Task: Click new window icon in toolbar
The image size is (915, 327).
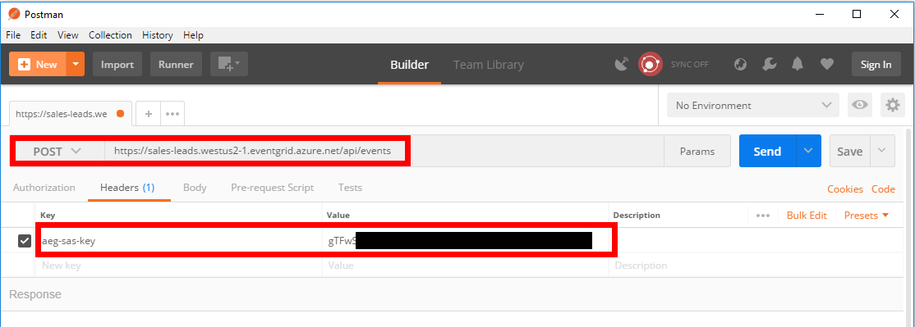Action: coord(228,64)
